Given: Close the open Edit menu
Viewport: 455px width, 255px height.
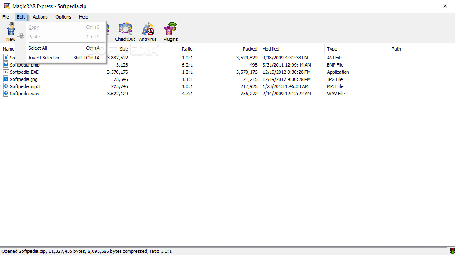Looking at the screenshot, I should (21, 17).
